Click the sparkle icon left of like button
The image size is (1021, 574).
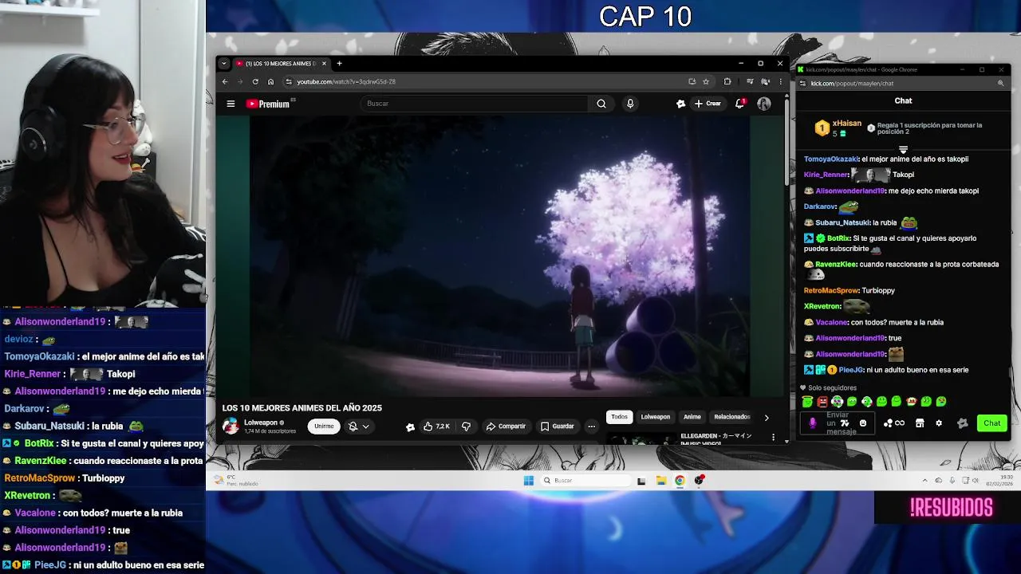pos(411,427)
